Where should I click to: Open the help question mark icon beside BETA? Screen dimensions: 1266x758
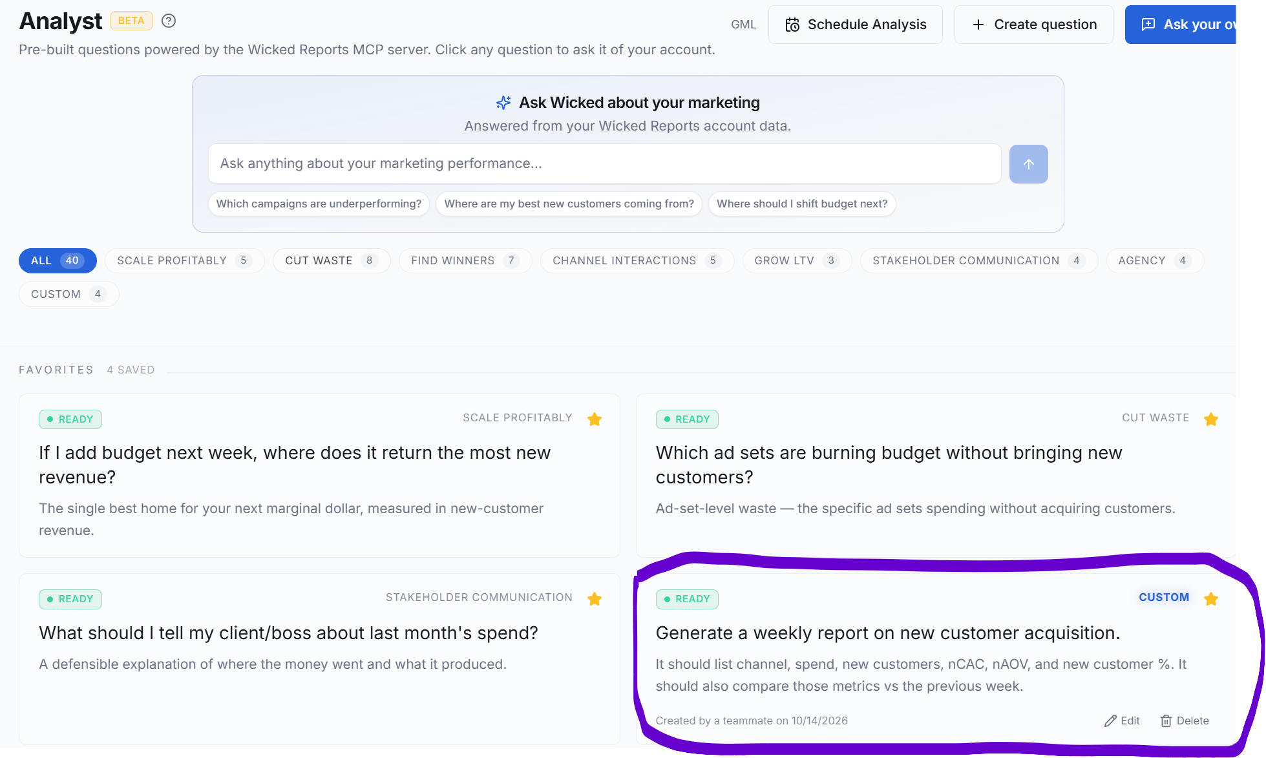click(169, 21)
